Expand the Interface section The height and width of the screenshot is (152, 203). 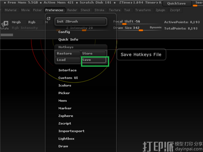click(x=68, y=70)
